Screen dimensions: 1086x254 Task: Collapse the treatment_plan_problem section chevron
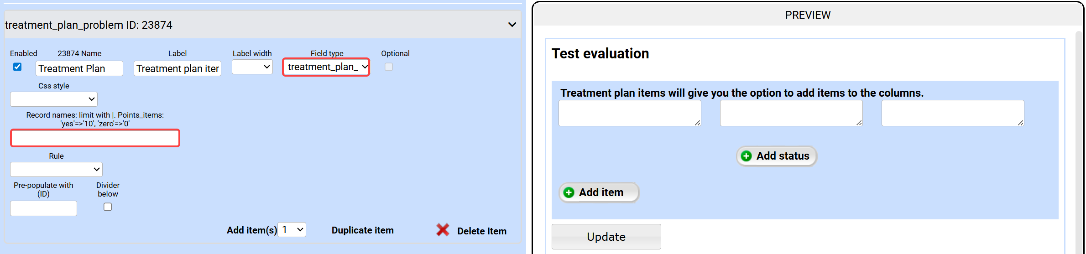(x=512, y=25)
